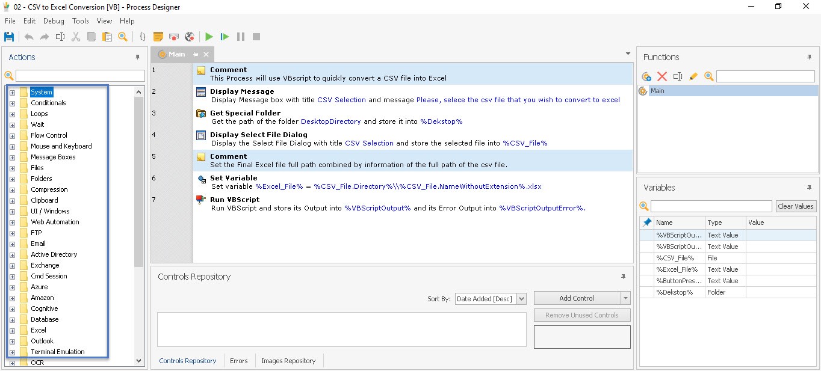Run the process with the green play button
The width and height of the screenshot is (821, 371).
point(208,37)
